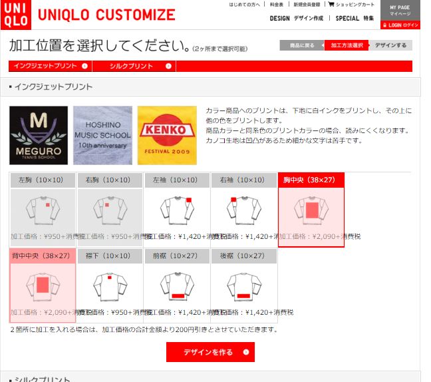Viewport: 431px width, 382px height.
Task: Click the デザインを作る button
Action: [x=210, y=352]
